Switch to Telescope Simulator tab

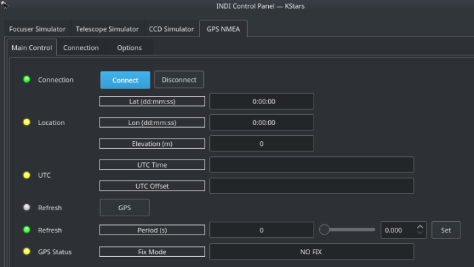coord(107,29)
